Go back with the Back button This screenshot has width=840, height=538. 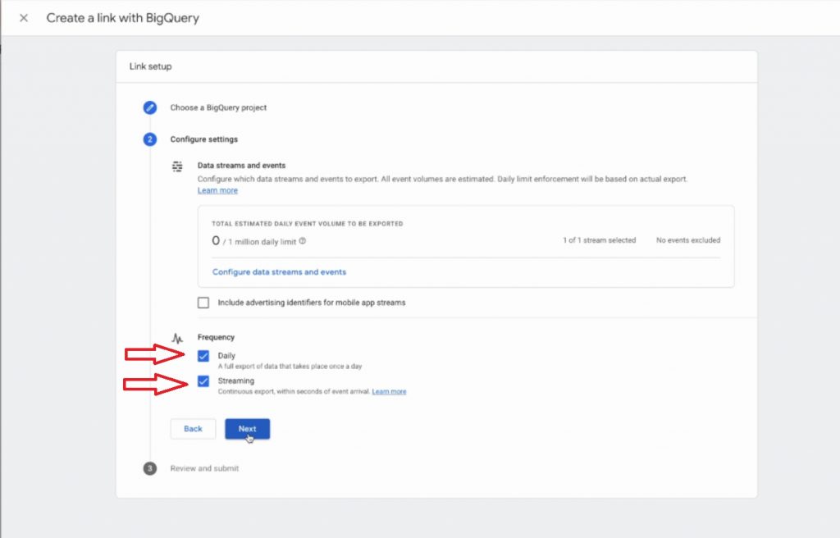point(193,429)
